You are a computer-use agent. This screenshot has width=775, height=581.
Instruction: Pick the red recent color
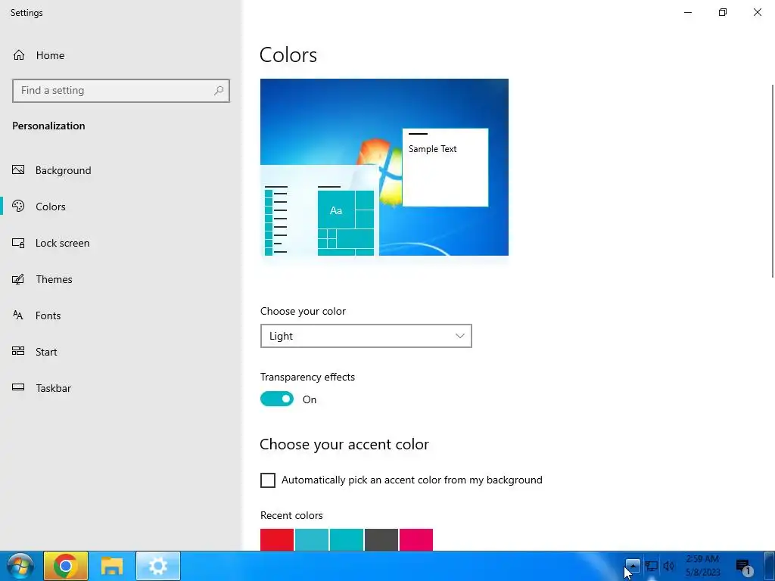[x=277, y=539]
